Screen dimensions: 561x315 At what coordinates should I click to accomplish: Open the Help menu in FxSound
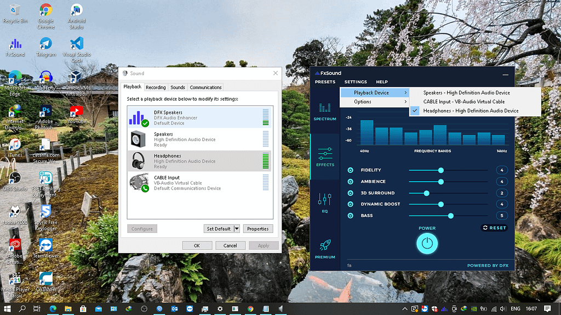tap(382, 82)
